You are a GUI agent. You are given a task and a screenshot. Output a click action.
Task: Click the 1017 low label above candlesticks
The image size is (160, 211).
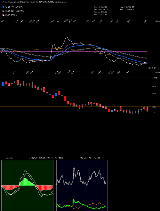pos(69,72)
